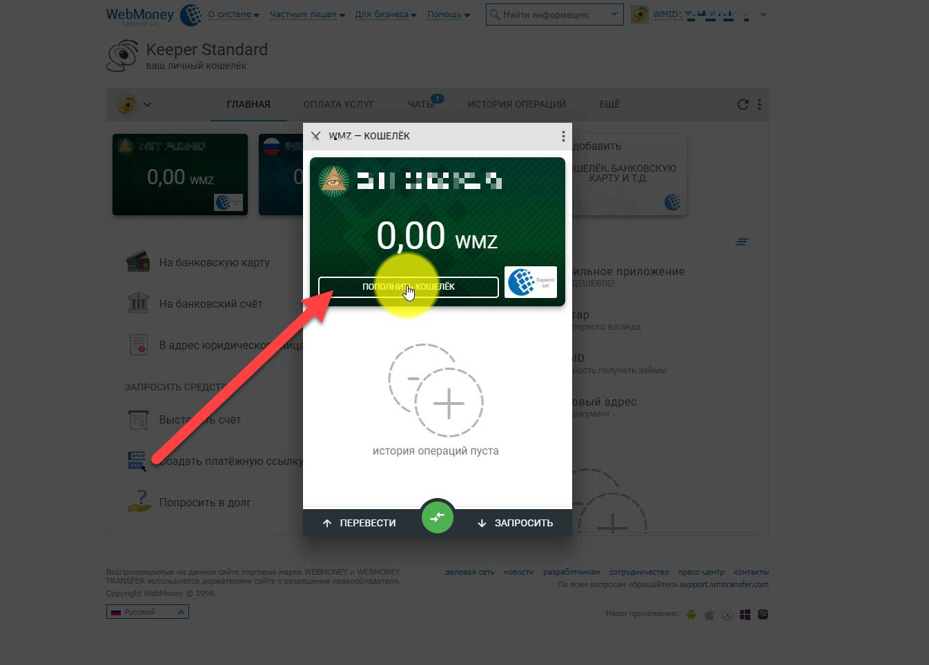Screen dimensions: 929x665
Task: Expand the WMID account dropdown arrow
Action: pos(763,14)
